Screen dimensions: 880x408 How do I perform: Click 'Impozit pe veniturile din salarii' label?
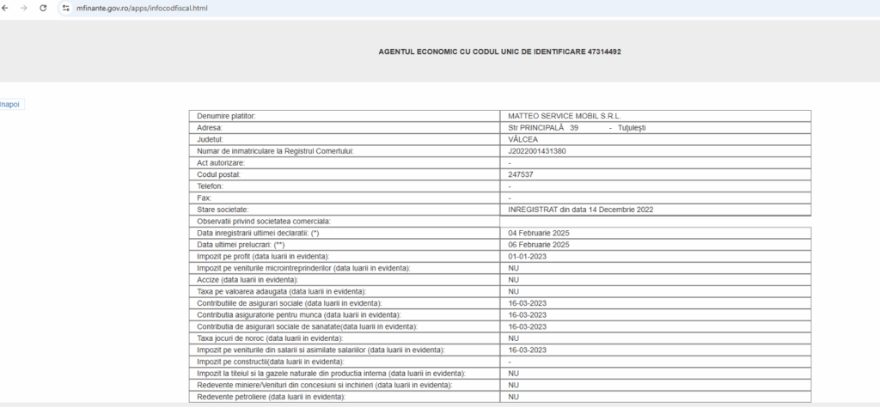pyautogui.click(x=321, y=350)
